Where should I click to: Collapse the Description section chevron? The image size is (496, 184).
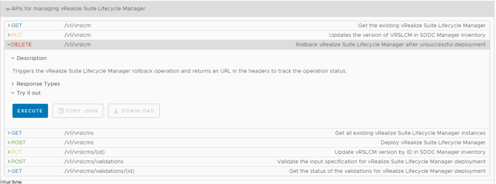point(13,58)
